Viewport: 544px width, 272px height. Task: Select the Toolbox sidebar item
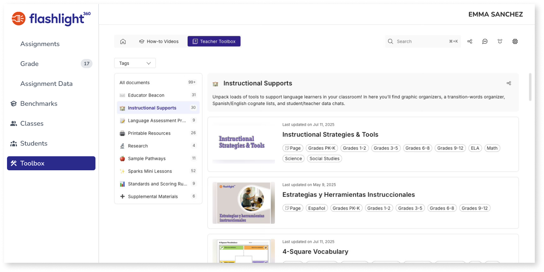click(51, 163)
